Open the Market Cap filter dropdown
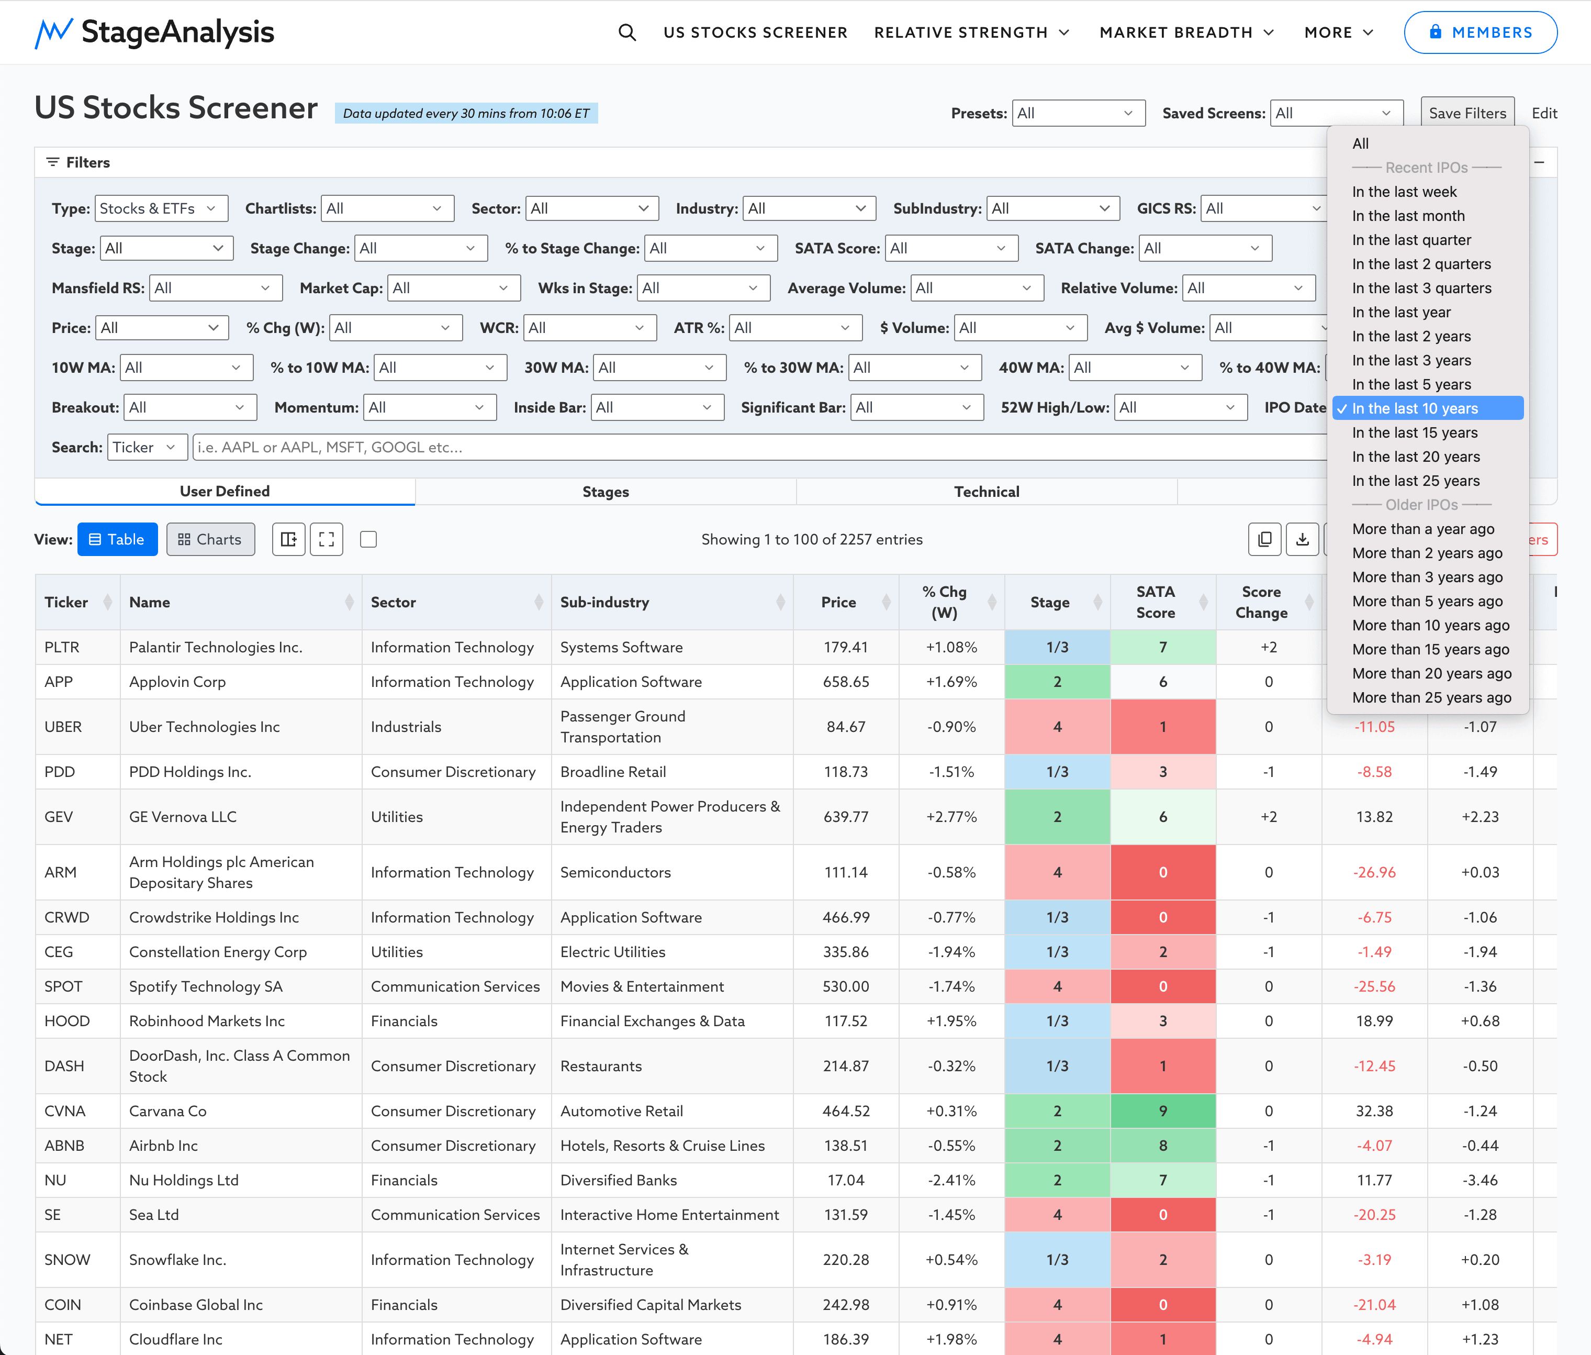 click(453, 288)
